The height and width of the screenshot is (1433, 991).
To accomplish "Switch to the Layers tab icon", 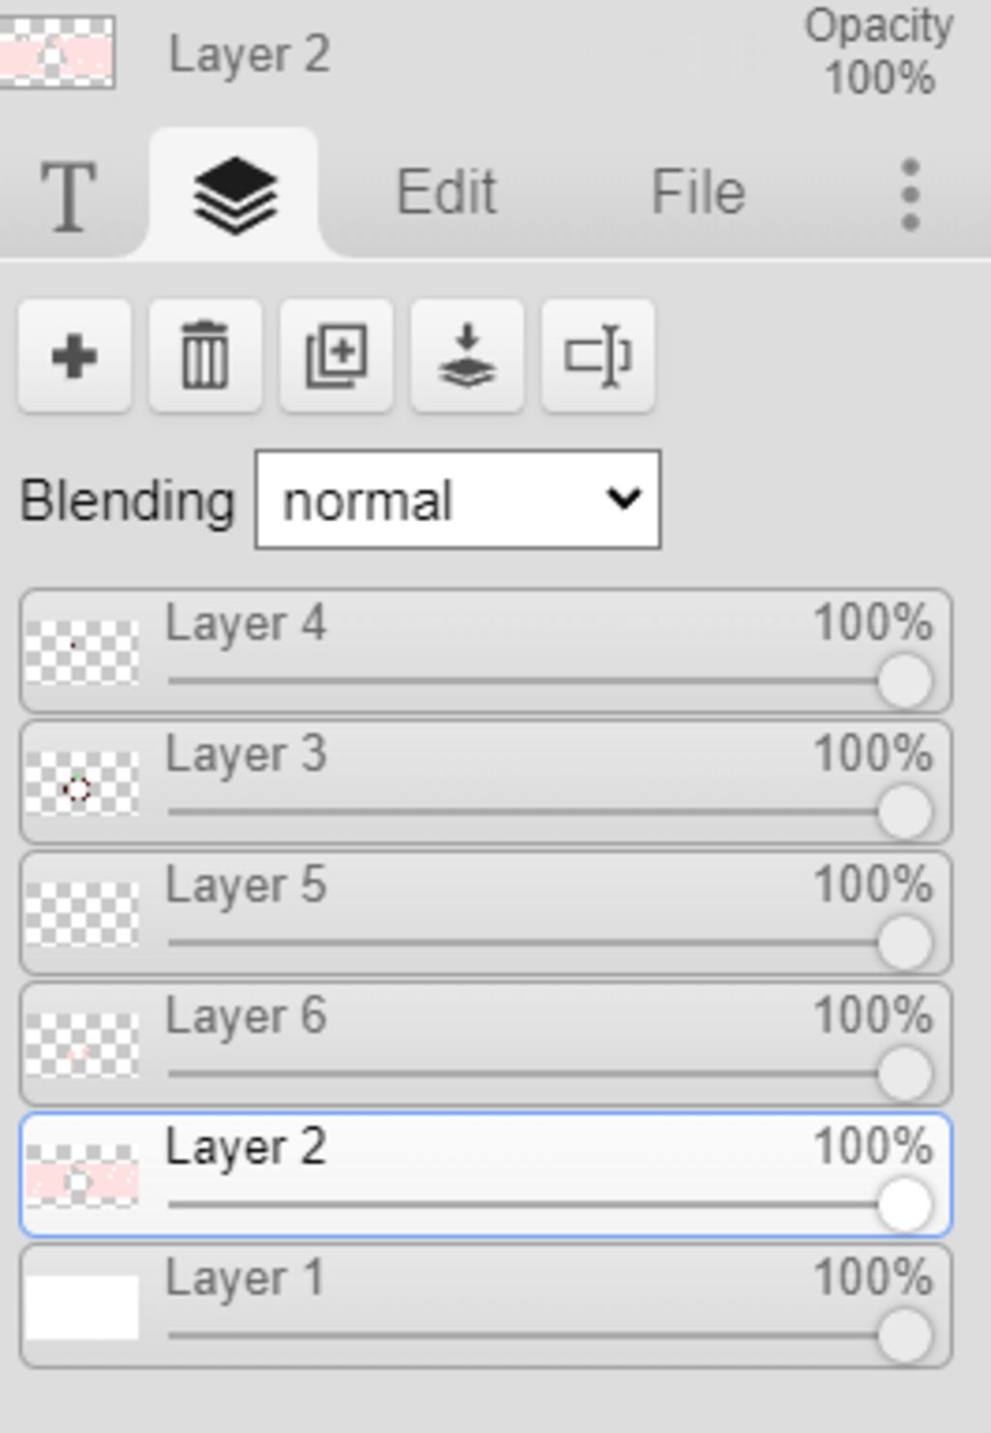I will click(x=235, y=195).
